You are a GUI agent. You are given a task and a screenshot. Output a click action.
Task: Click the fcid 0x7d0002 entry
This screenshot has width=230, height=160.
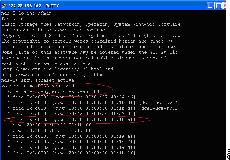pyautogui.click(x=71, y=97)
